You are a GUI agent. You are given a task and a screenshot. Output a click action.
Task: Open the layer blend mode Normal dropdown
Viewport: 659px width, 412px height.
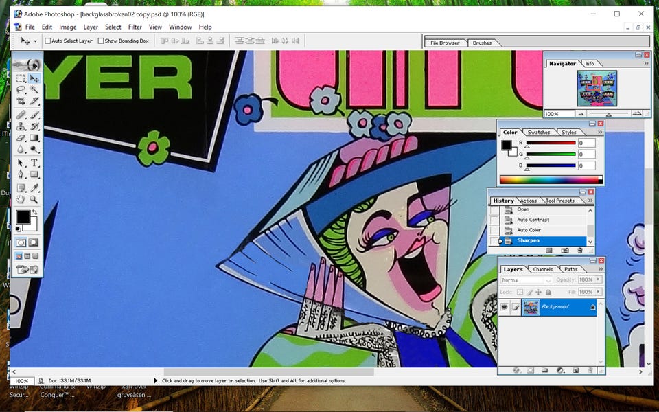(x=526, y=280)
